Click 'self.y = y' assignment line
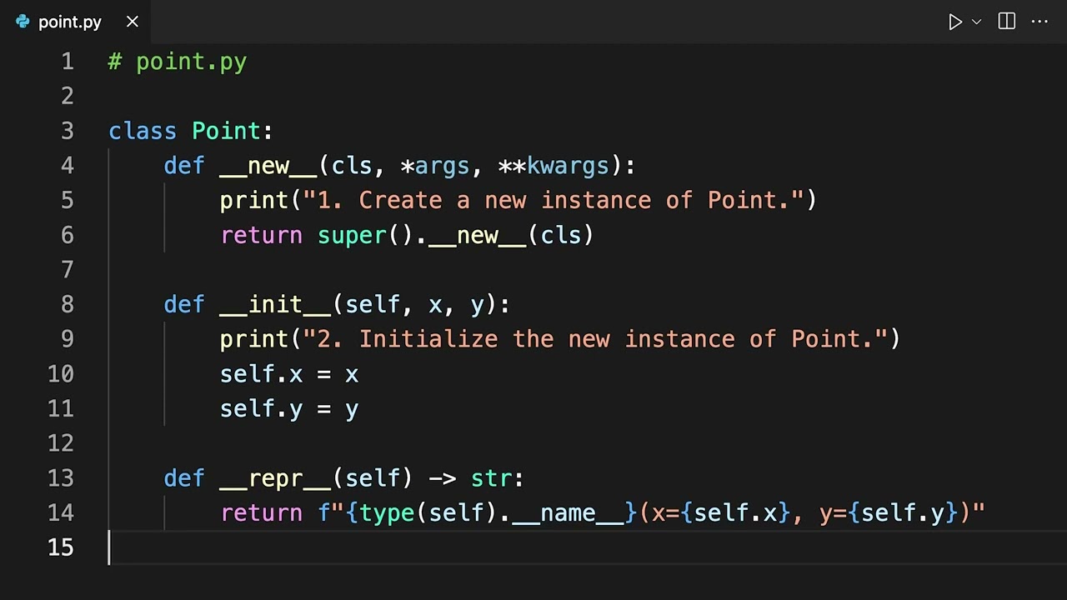 289,408
